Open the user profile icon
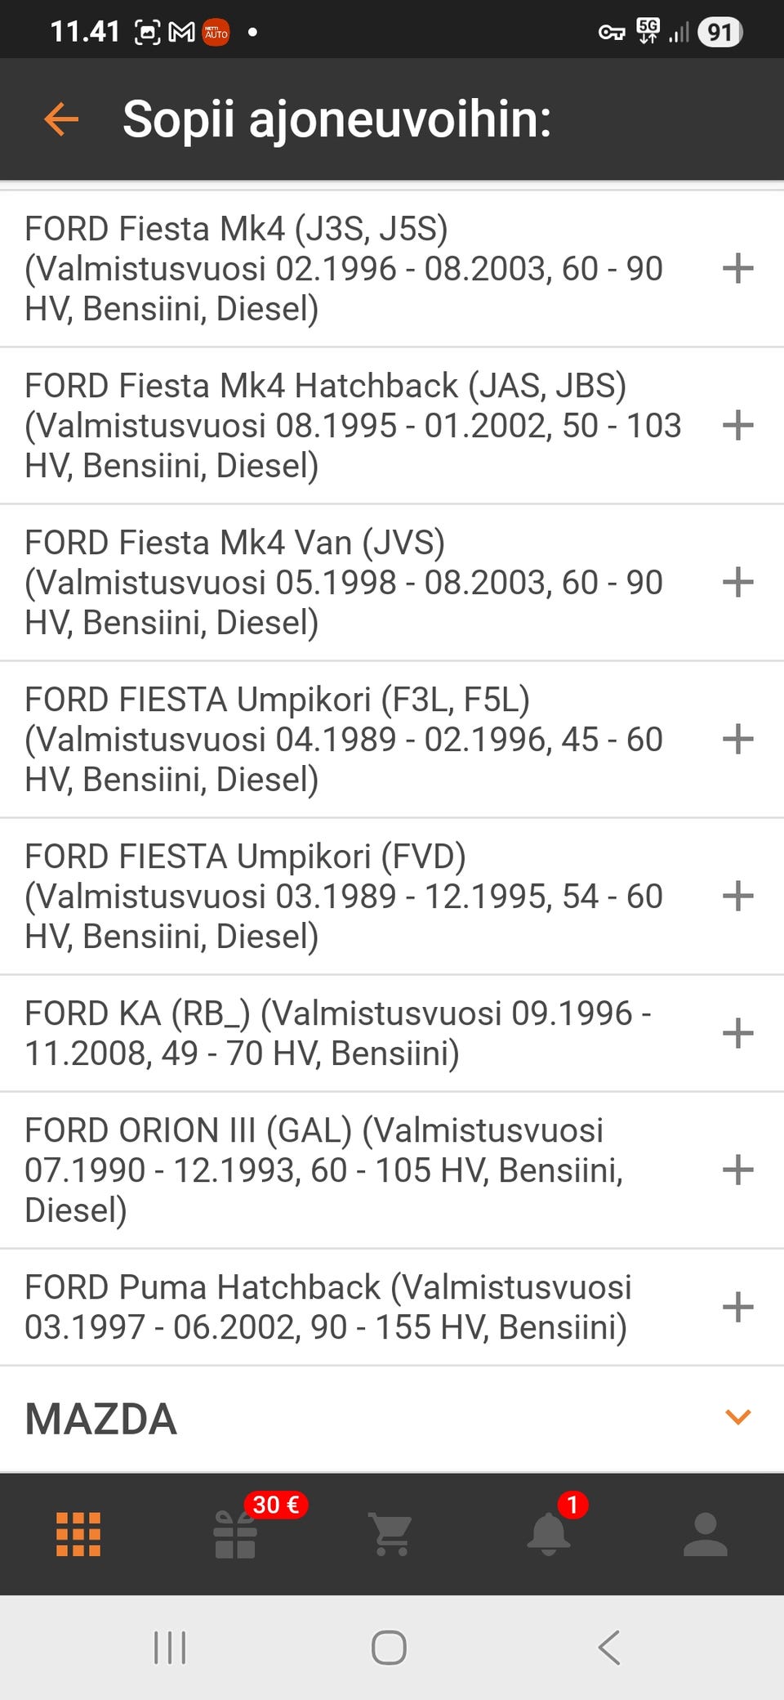This screenshot has width=784, height=1700. [705, 1534]
